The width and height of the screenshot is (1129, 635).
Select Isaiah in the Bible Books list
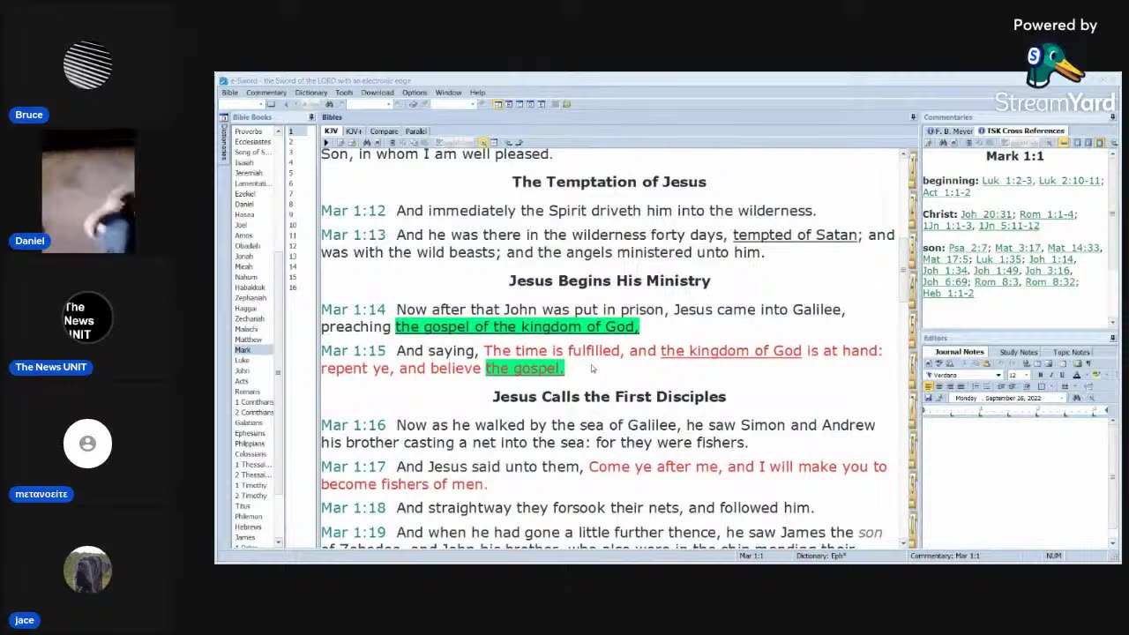244,162
